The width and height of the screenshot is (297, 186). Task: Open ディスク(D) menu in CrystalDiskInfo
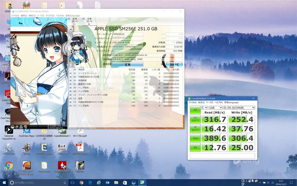point(50,16)
